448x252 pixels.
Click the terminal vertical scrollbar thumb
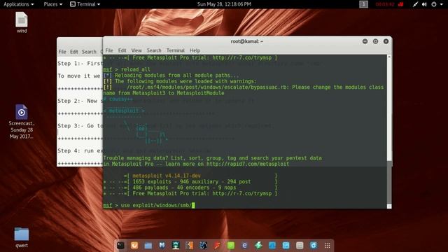pyautogui.click(x=389, y=182)
